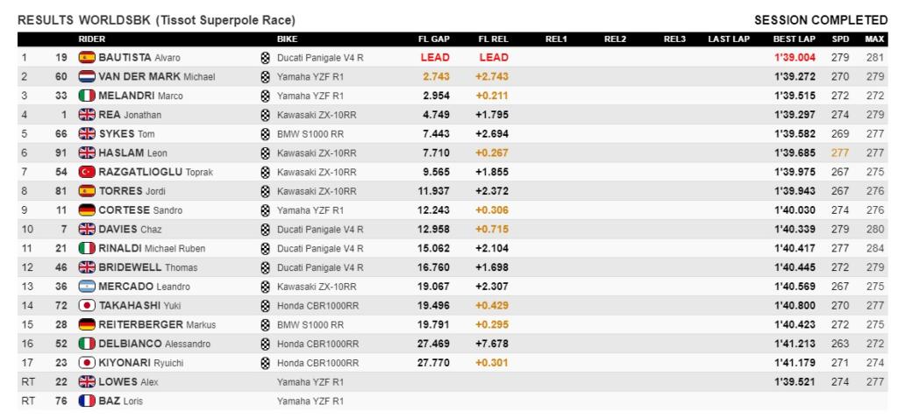Click the Turkish flag beside RAZGATLIOGLU Toprak
Viewport: 898px width, 419px height.
click(x=86, y=172)
